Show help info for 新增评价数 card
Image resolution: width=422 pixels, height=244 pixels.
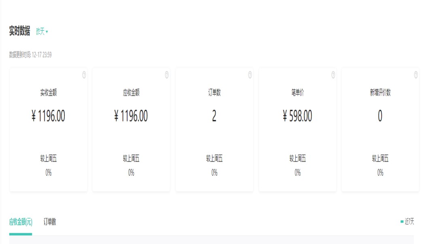416,75
